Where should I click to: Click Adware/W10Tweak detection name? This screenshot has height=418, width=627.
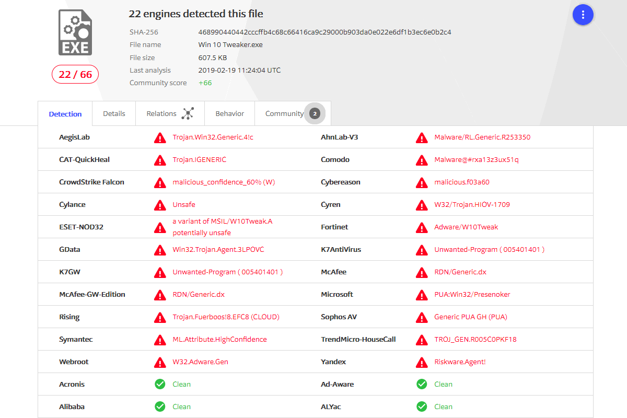(466, 227)
